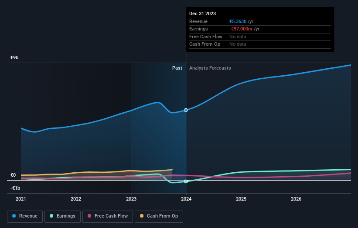Click the 2025 x-axis label
Screen dimensions: 358x228
point(241,199)
